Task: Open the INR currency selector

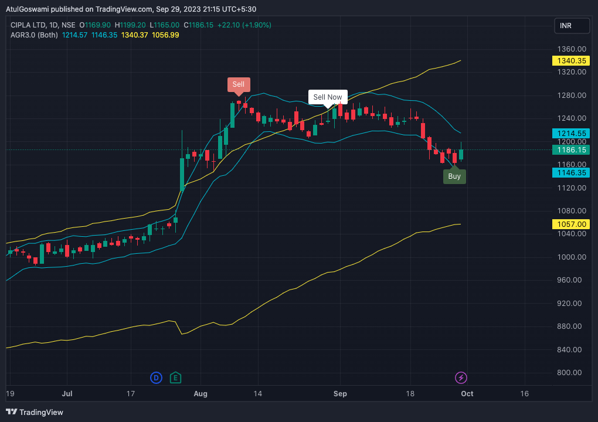Action: tap(572, 26)
